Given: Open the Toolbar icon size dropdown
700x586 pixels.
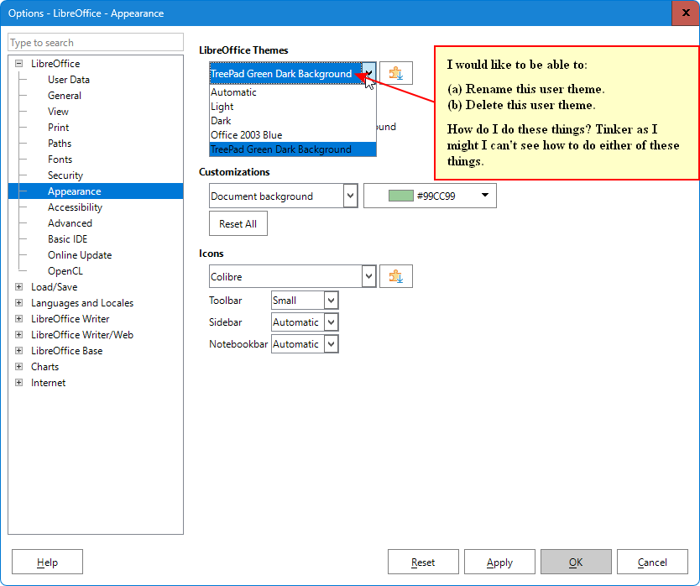Looking at the screenshot, I should (x=331, y=301).
